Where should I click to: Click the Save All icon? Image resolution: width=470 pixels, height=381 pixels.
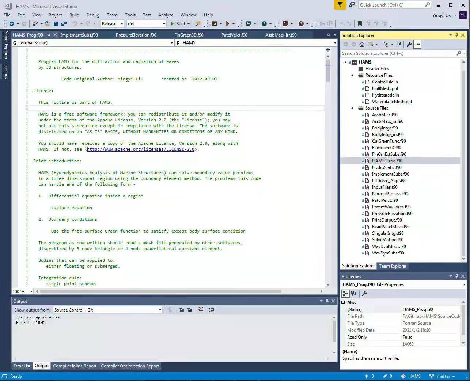pos(64,24)
